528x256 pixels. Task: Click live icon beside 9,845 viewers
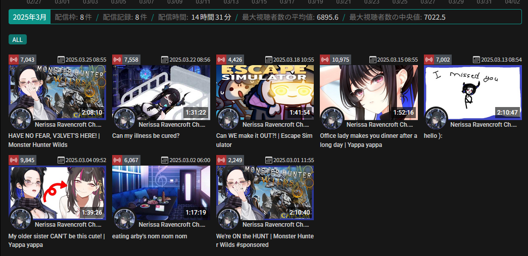[x=14, y=160]
